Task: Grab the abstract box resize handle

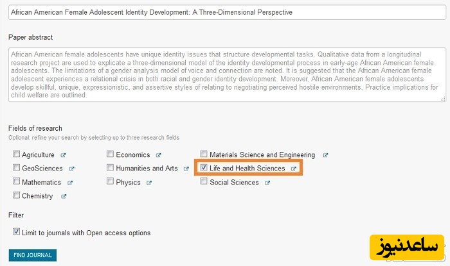Action: pyautogui.click(x=442, y=99)
